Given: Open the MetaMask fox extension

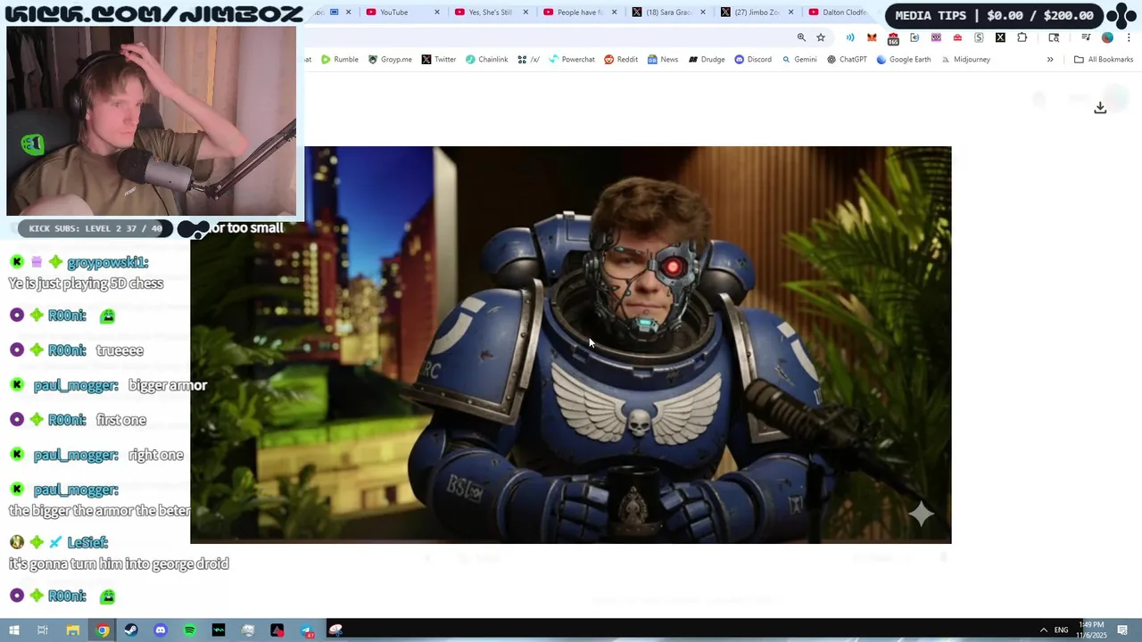Looking at the screenshot, I should pos(872,37).
